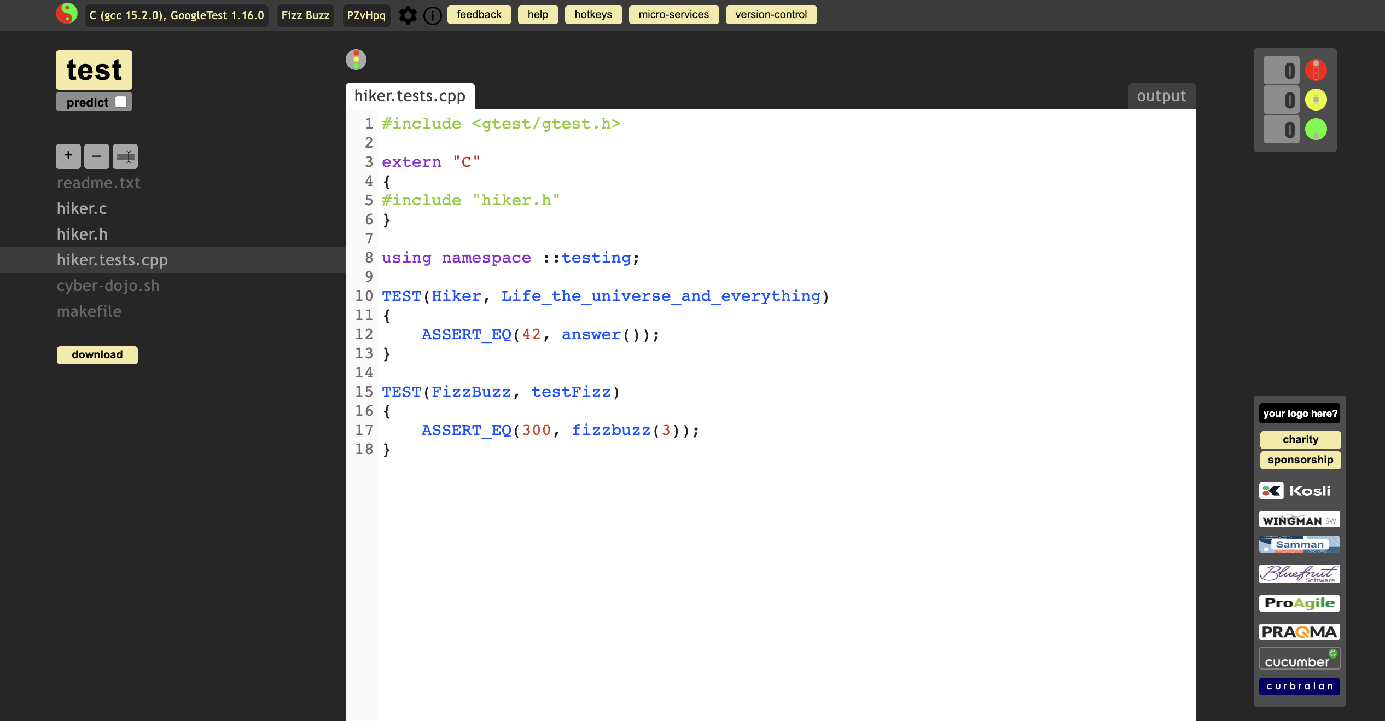The image size is (1385, 721).
Task: Delete current file with minus icon
Action: point(97,156)
